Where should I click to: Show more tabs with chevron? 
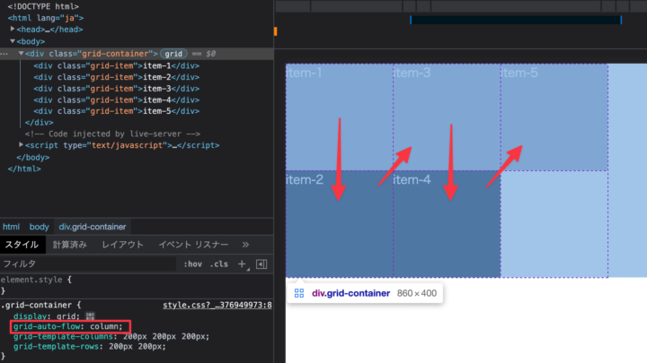pos(245,245)
